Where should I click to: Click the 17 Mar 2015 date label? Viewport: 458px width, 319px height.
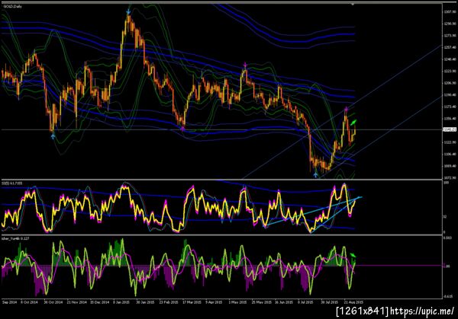(192, 302)
